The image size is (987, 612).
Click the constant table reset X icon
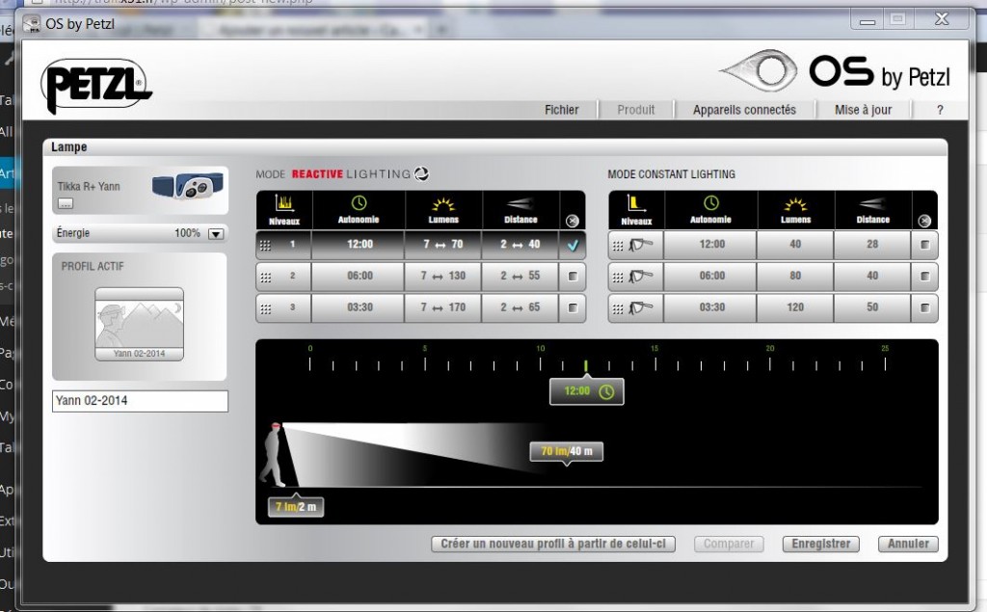pyautogui.click(x=924, y=221)
